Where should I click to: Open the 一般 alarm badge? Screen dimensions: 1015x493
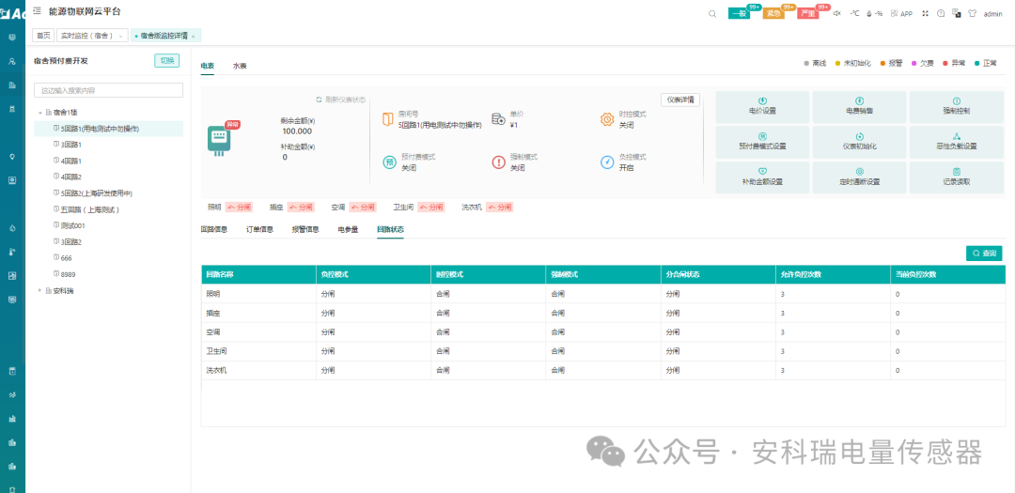(x=739, y=13)
